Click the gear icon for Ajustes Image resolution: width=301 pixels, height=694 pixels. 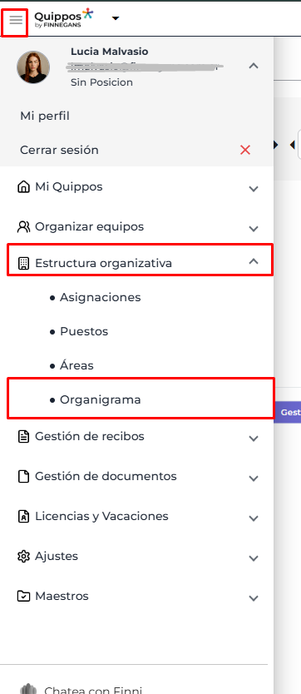pos(23,557)
